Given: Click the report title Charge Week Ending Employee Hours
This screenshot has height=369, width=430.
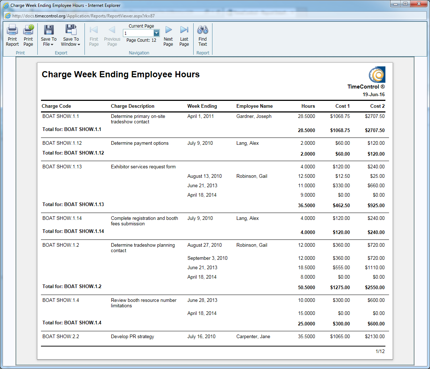Looking at the screenshot, I should (x=121, y=74).
